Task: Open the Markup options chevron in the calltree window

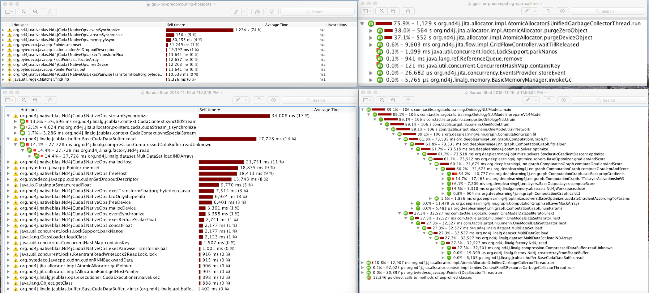Action: [x=536, y=11]
